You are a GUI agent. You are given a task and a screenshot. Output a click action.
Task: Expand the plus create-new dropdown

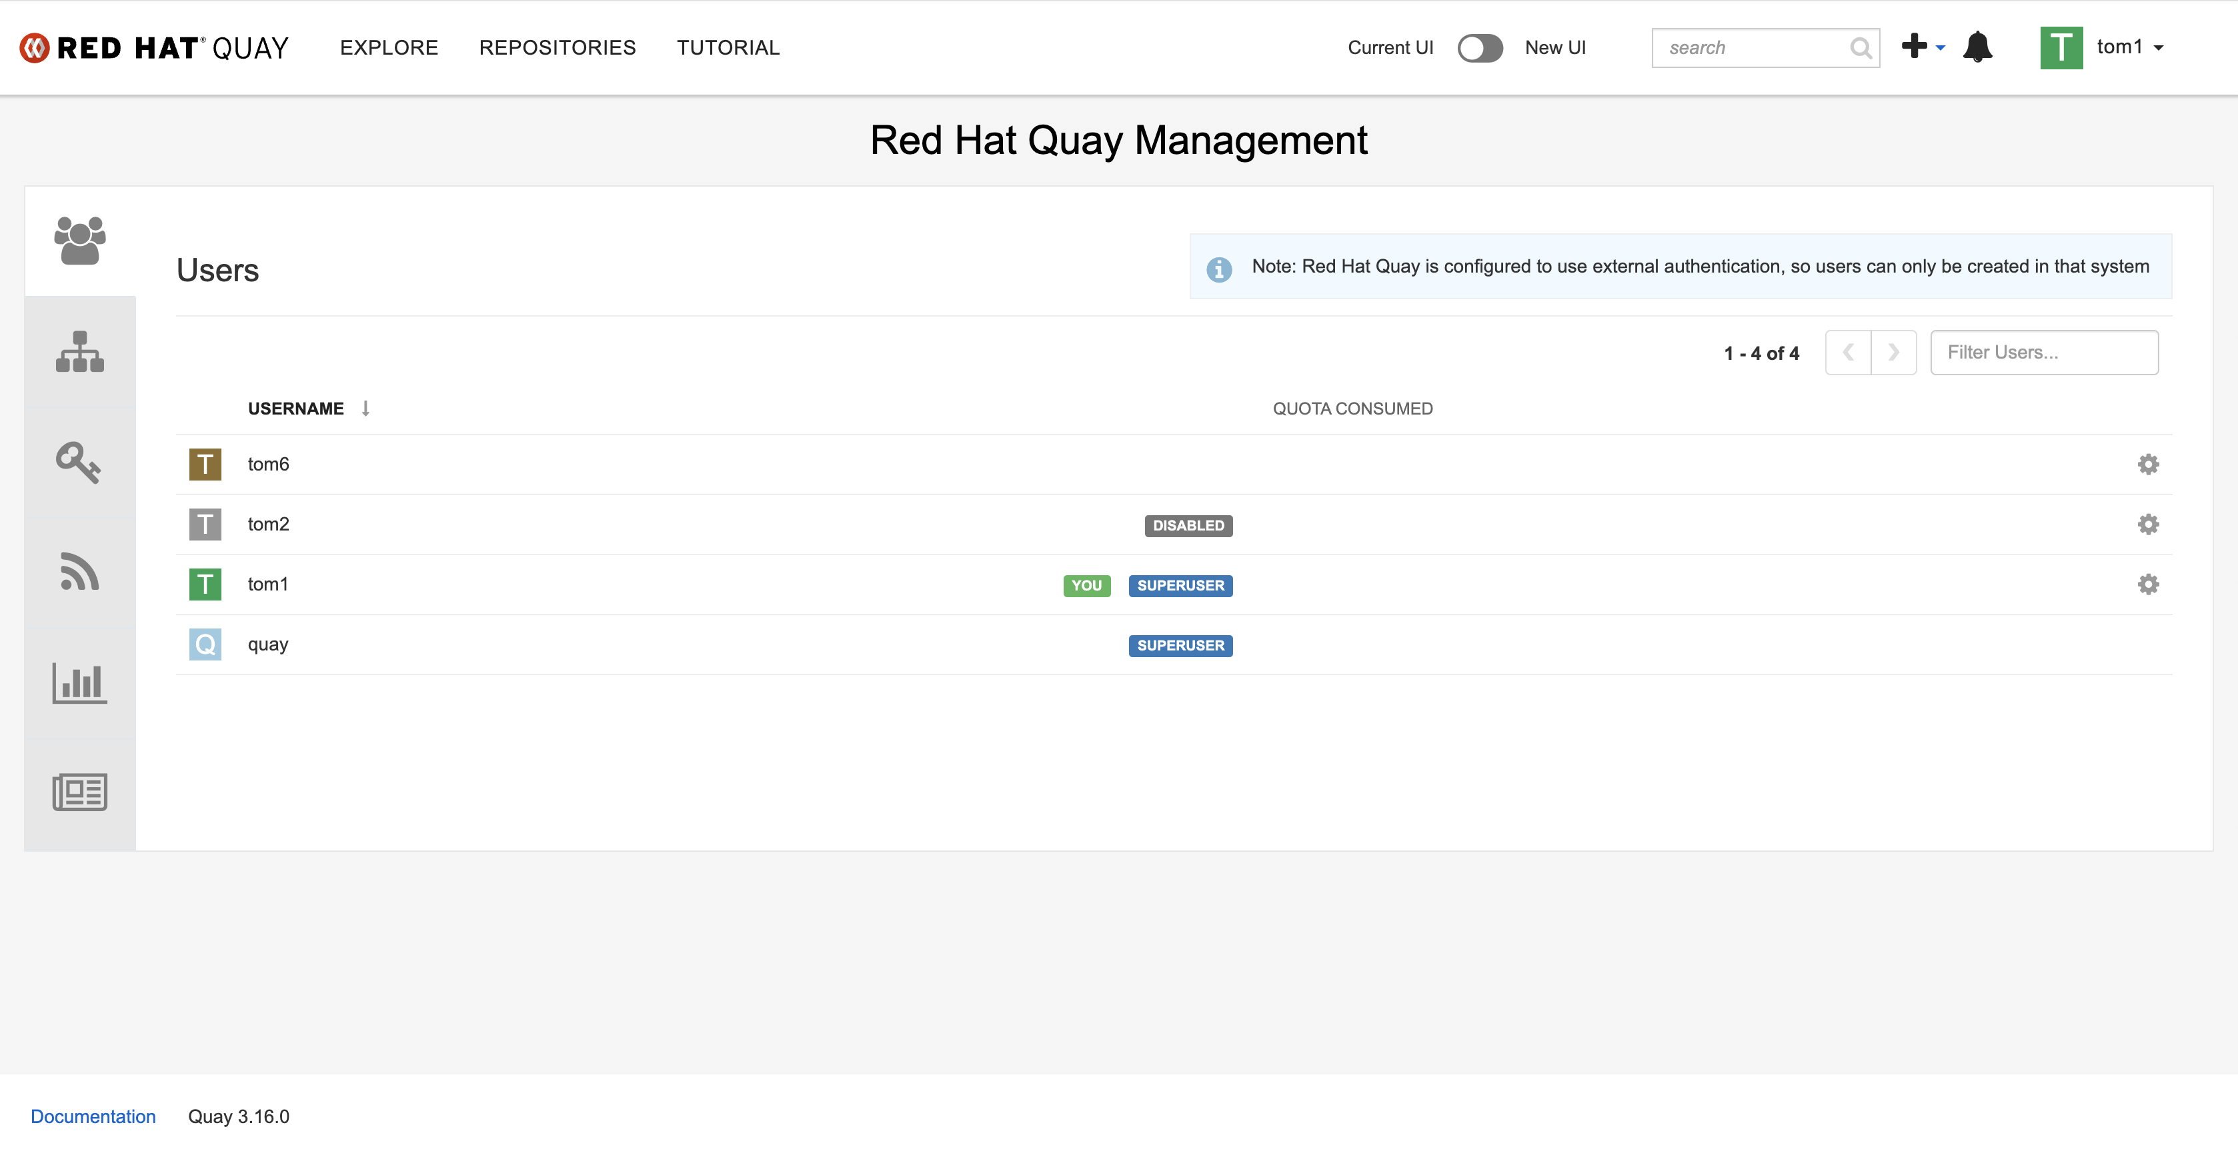point(1922,47)
